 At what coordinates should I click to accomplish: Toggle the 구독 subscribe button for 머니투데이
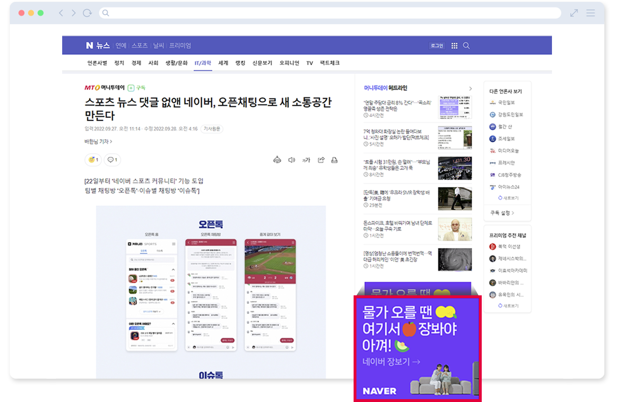click(x=137, y=88)
